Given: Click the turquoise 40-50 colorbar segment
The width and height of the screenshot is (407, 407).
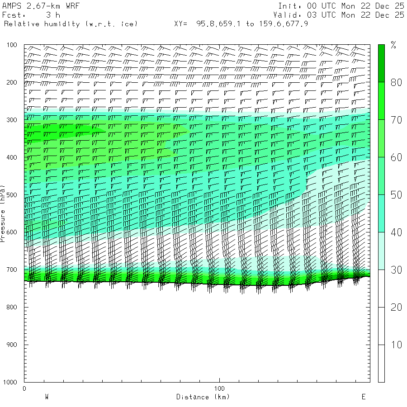Looking at the screenshot, I should pos(381,213).
